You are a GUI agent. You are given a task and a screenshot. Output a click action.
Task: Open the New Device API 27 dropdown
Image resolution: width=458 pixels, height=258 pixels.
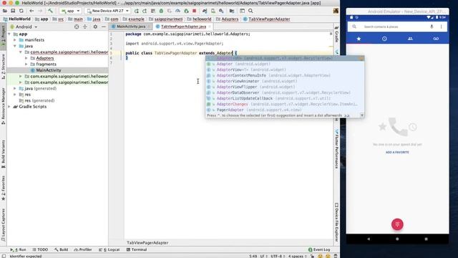(x=107, y=11)
